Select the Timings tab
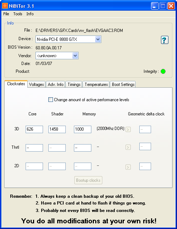Viewport: 177px width, 229px height. click(x=74, y=84)
